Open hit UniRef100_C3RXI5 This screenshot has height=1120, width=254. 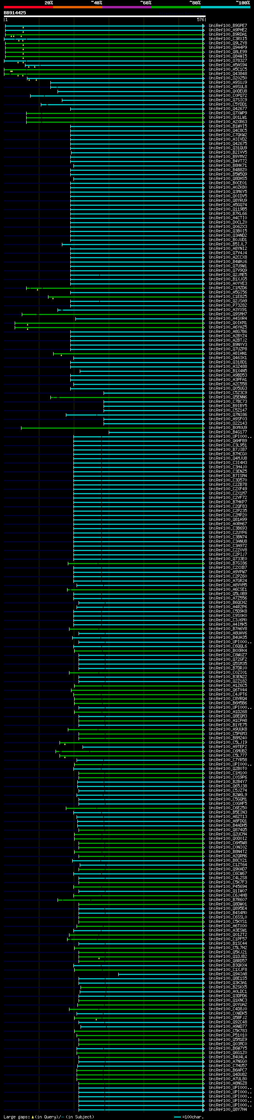tap(228, 39)
